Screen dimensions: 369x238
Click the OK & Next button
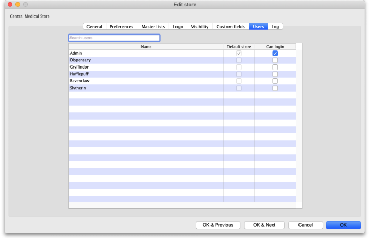(264, 225)
